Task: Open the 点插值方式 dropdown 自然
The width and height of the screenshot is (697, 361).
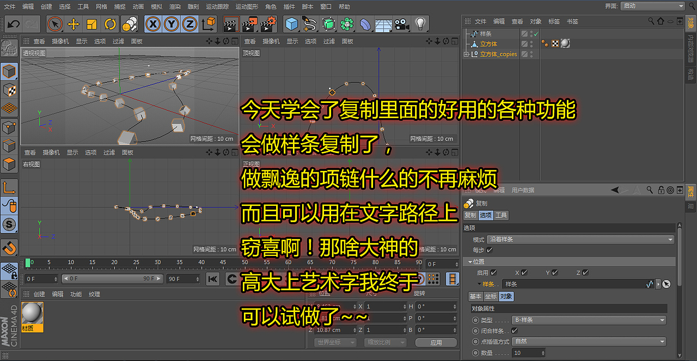Action: click(x=589, y=341)
